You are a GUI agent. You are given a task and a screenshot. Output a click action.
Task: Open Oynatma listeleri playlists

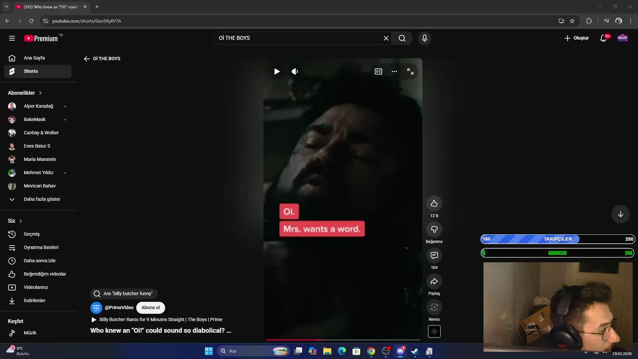click(38, 247)
